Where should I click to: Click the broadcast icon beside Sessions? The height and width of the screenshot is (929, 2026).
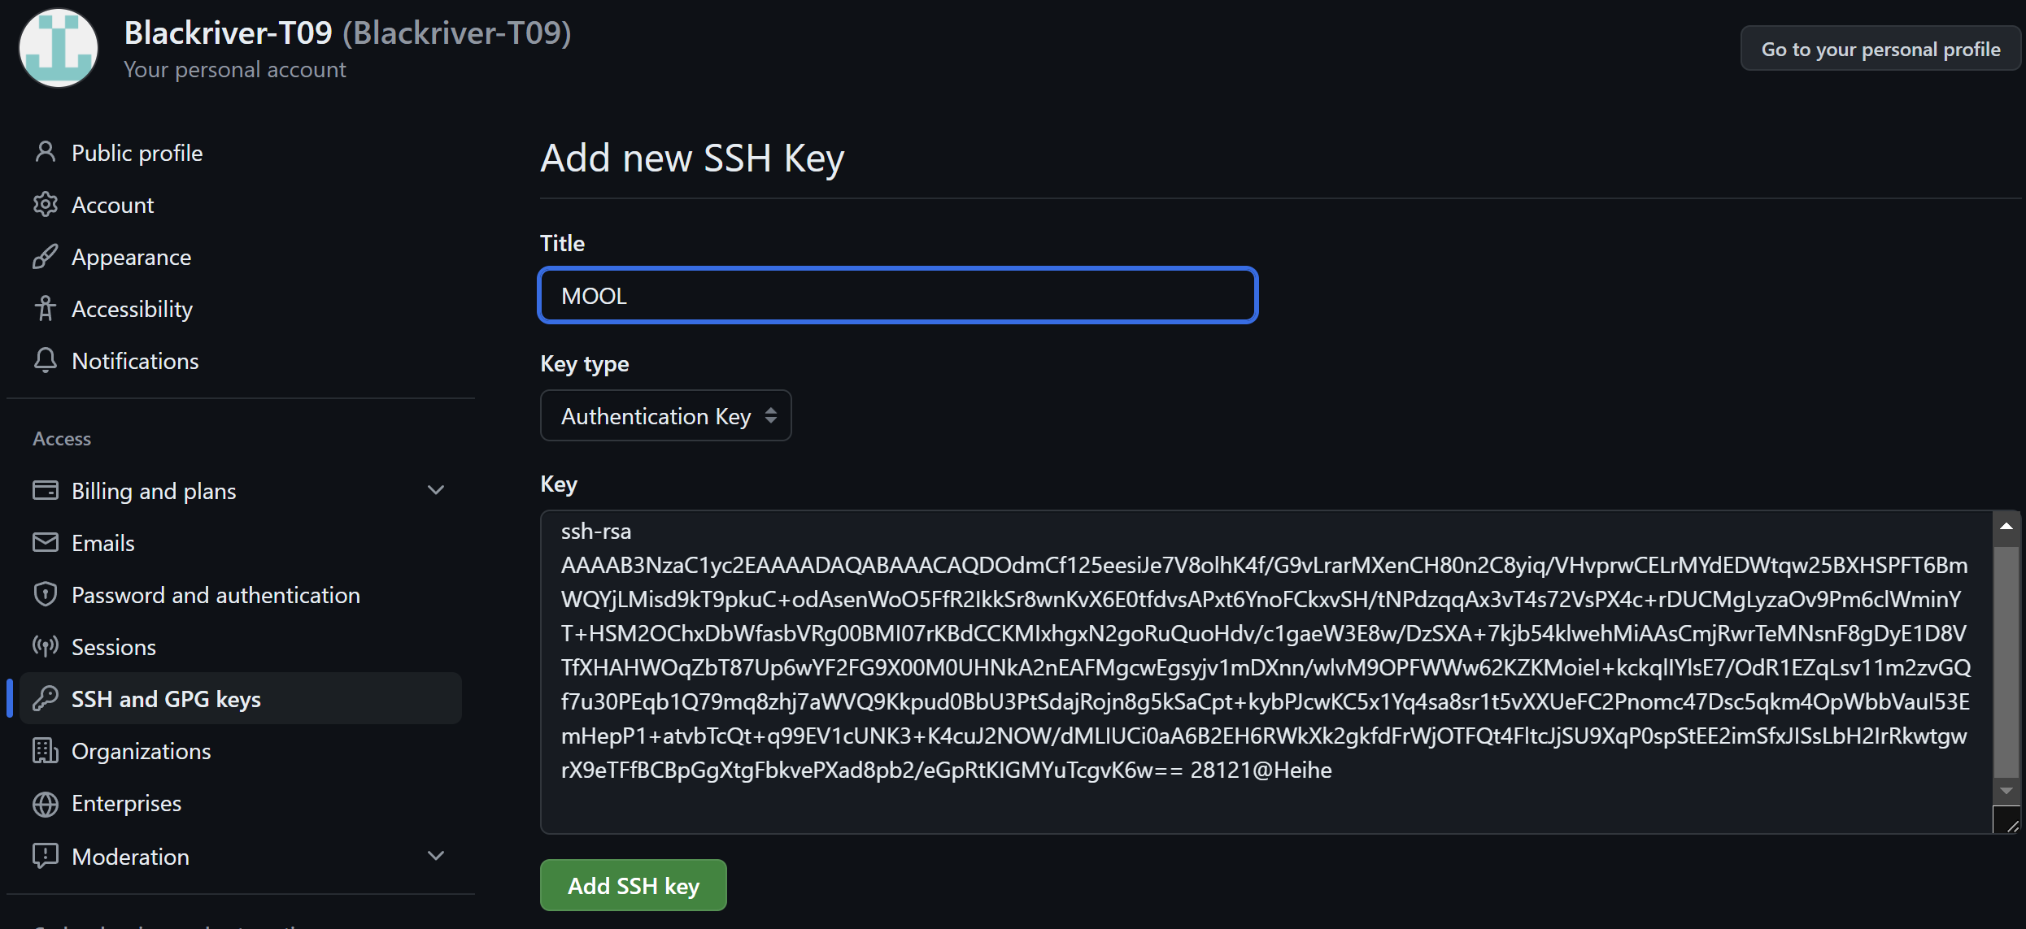[46, 646]
